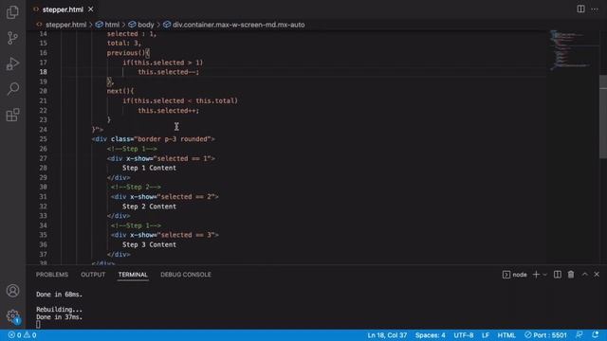Select the node terminal instance
Image resolution: width=607 pixels, height=341 pixels.
pos(514,275)
